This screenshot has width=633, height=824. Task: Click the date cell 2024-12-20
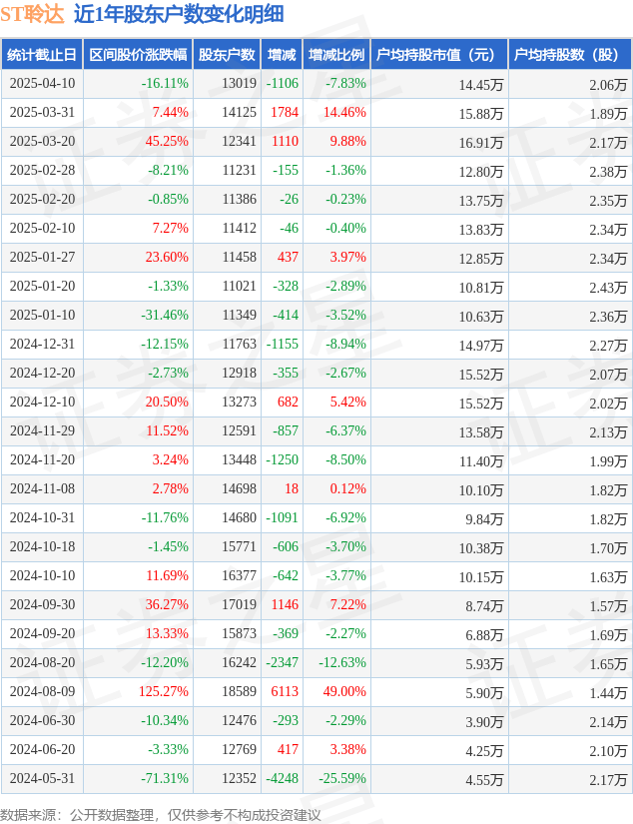click(x=43, y=373)
